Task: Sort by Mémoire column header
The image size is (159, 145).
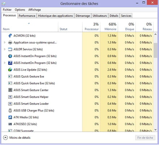Action: [x=109, y=27]
